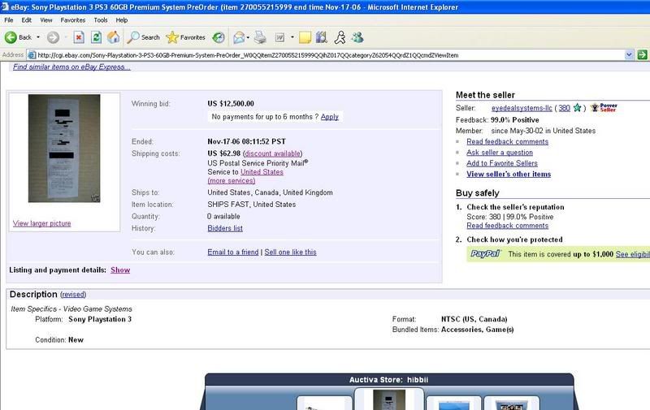The height and width of the screenshot is (410, 650).
Task: Open 'Read feedback comments' under Meet the seller
Action: [507, 141]
